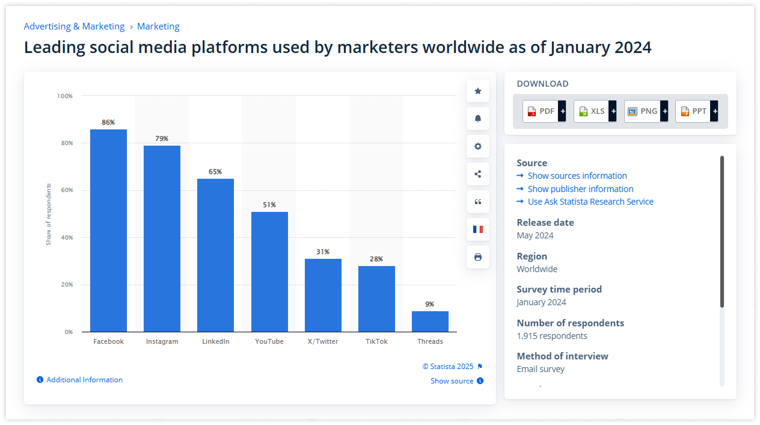
Task: Click Use Ask Statista Research Service
Action: tap(590, 202)
